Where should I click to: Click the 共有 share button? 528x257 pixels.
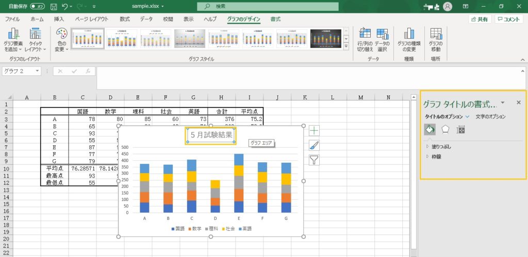(480, 19)
